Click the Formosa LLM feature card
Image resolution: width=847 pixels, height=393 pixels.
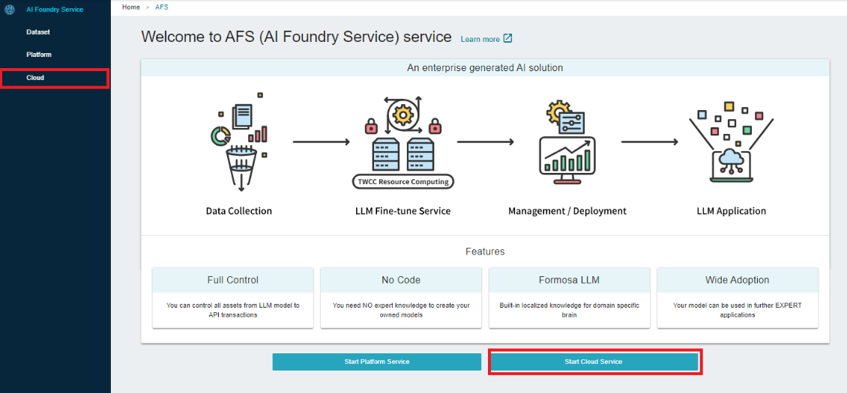click(x=570, y=297)
